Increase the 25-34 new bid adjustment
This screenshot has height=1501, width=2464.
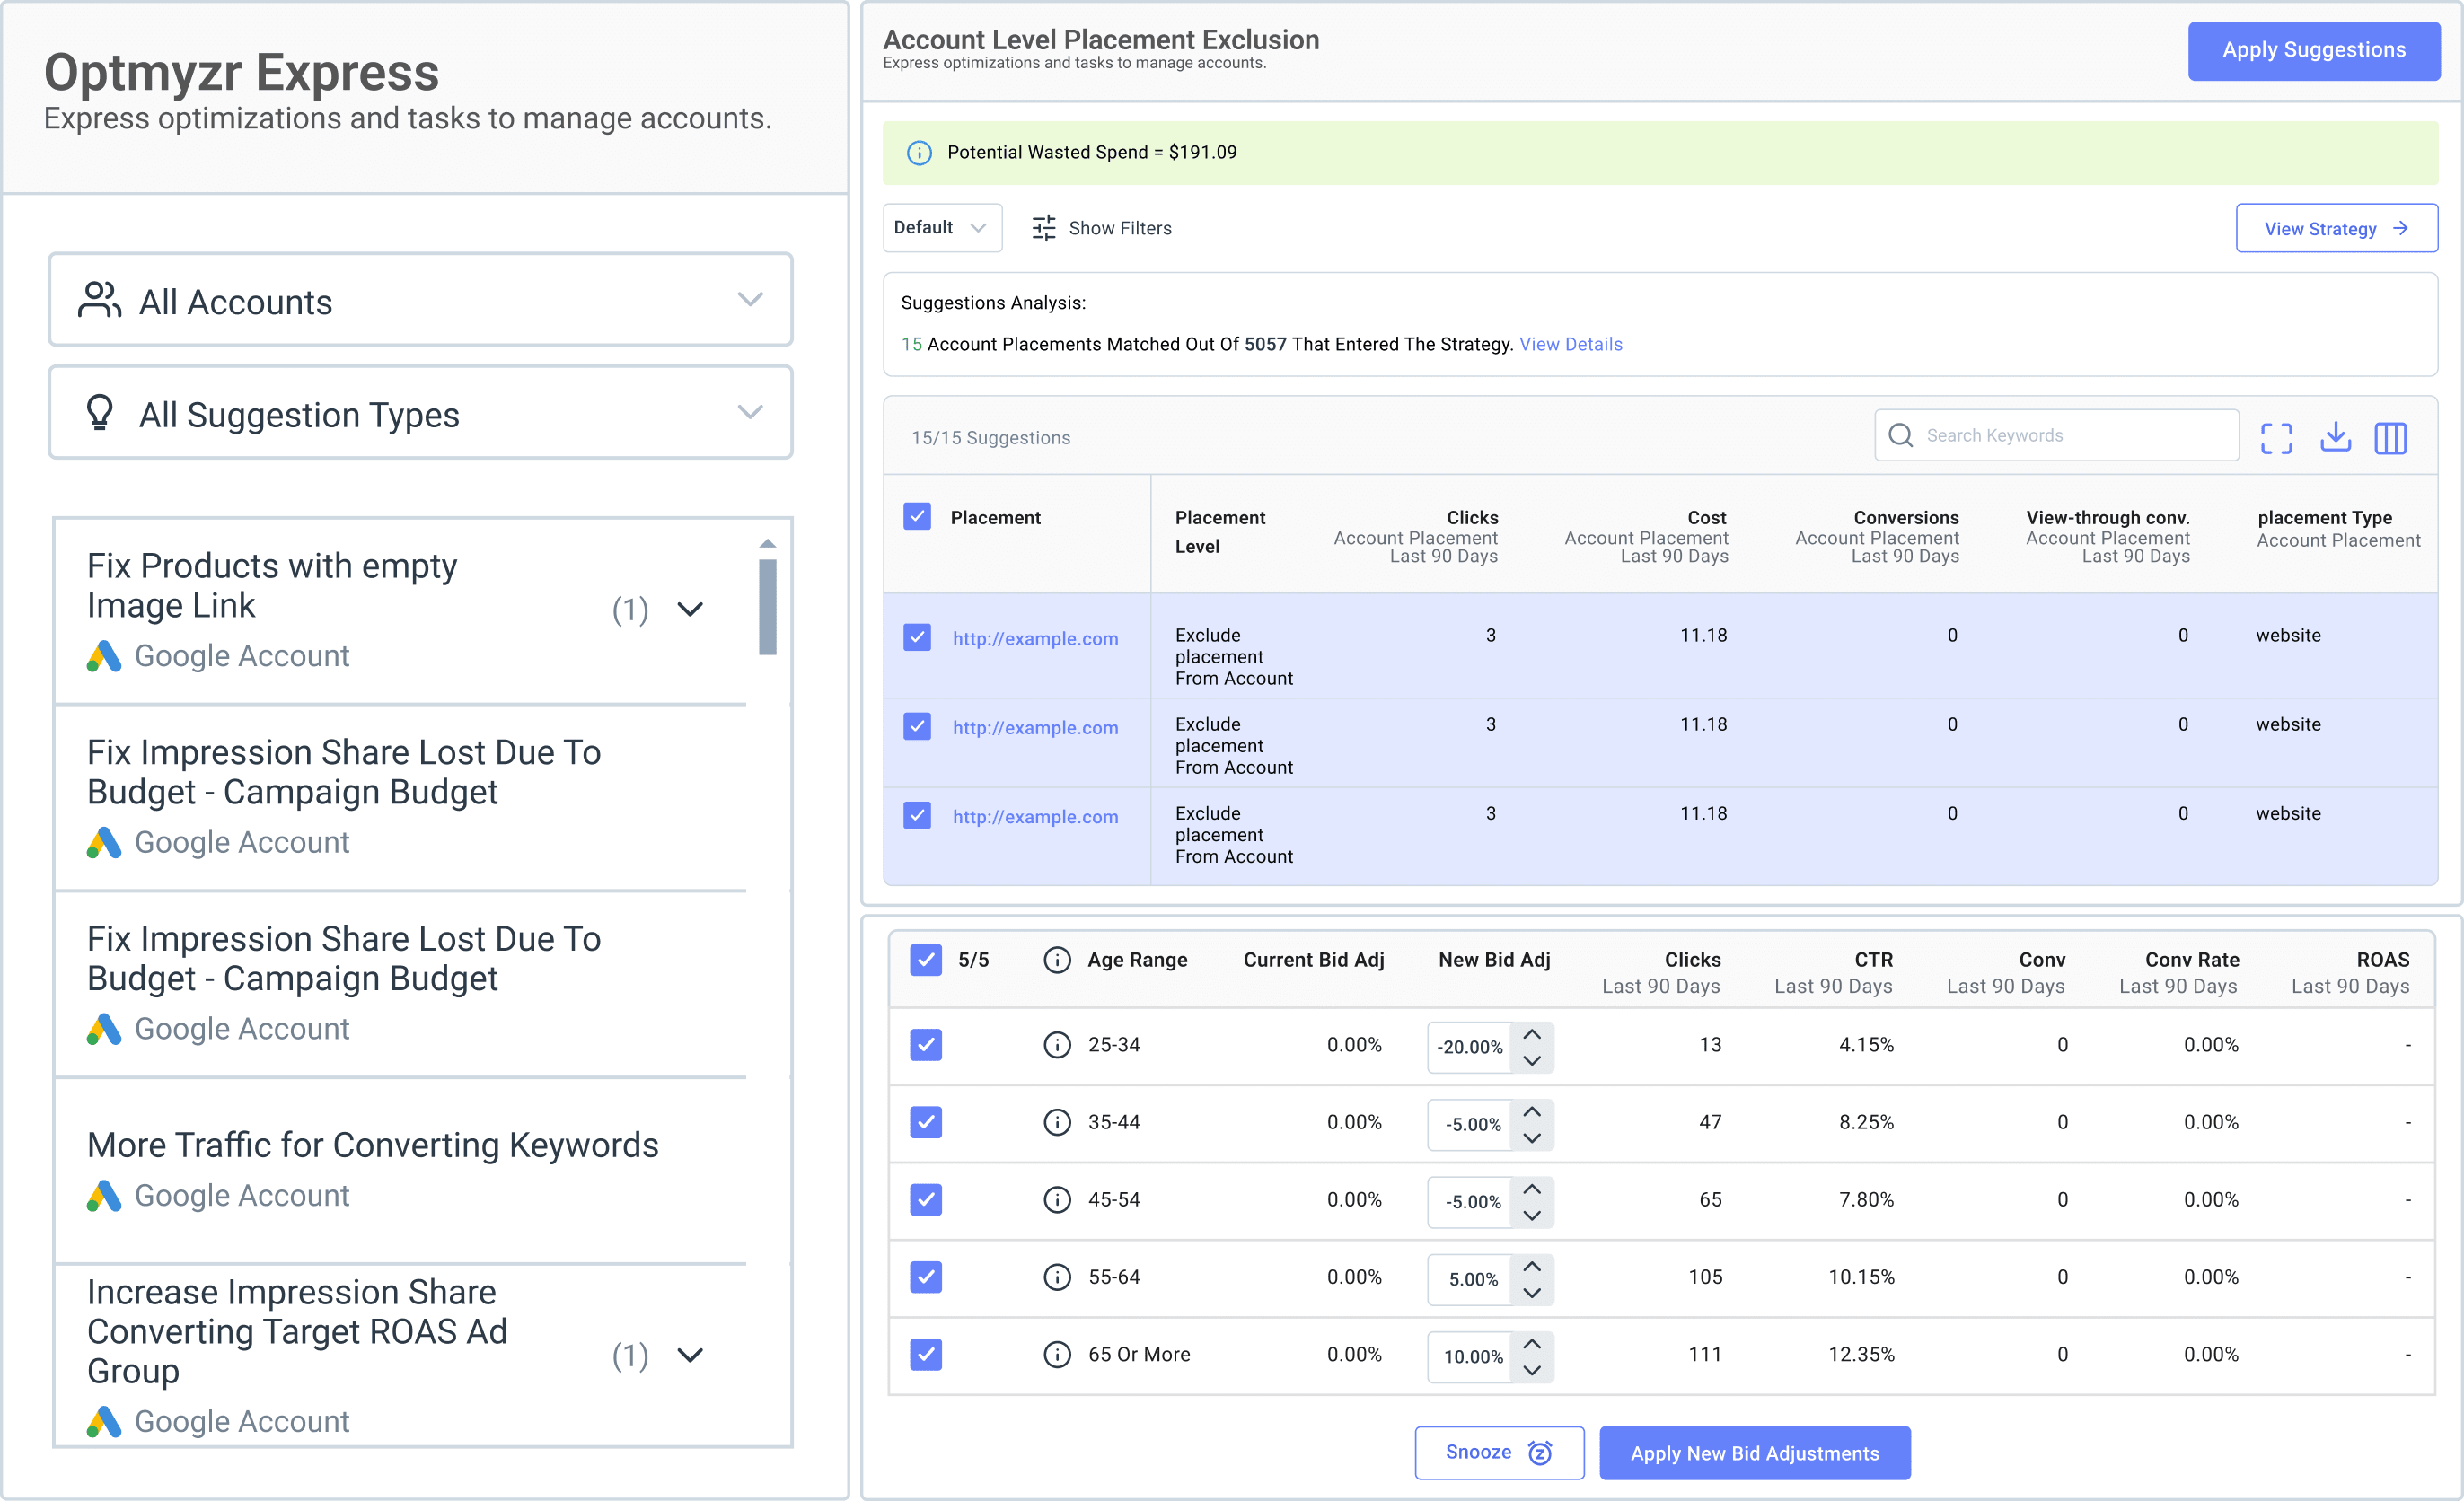point(1532,1034)
